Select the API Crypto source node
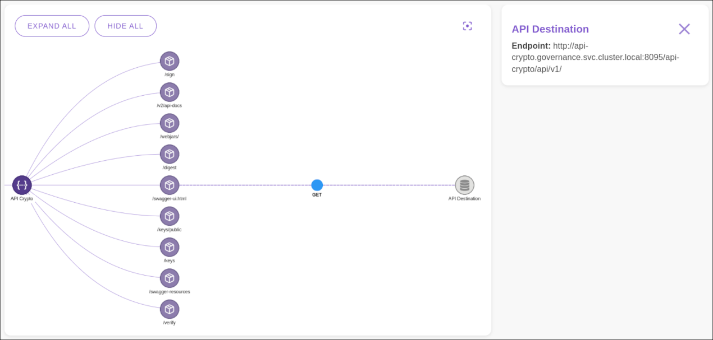 click(21, 185)
